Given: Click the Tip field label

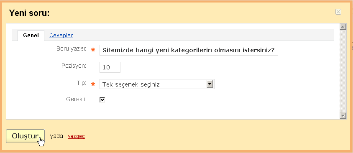Looking at the screenshot, I should click(82, 83).
